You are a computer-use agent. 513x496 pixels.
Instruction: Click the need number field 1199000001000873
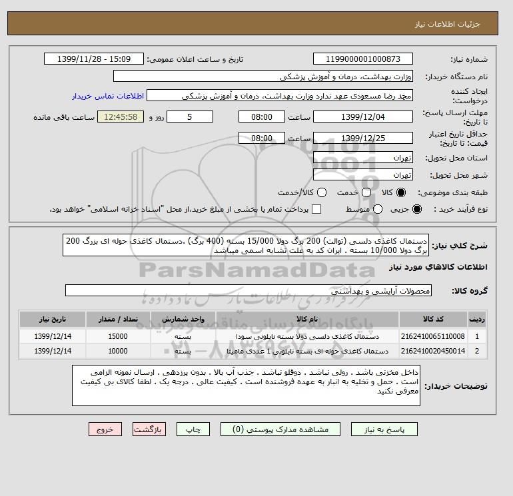pyautogui.click(x=363, y=59)
